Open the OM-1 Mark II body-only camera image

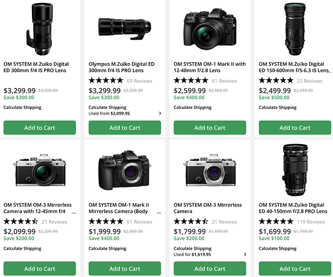(125, 169)
